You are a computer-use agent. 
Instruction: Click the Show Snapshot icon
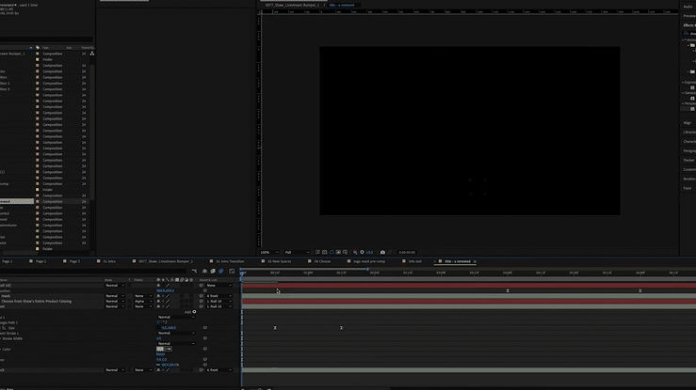(x=390, y=253)
